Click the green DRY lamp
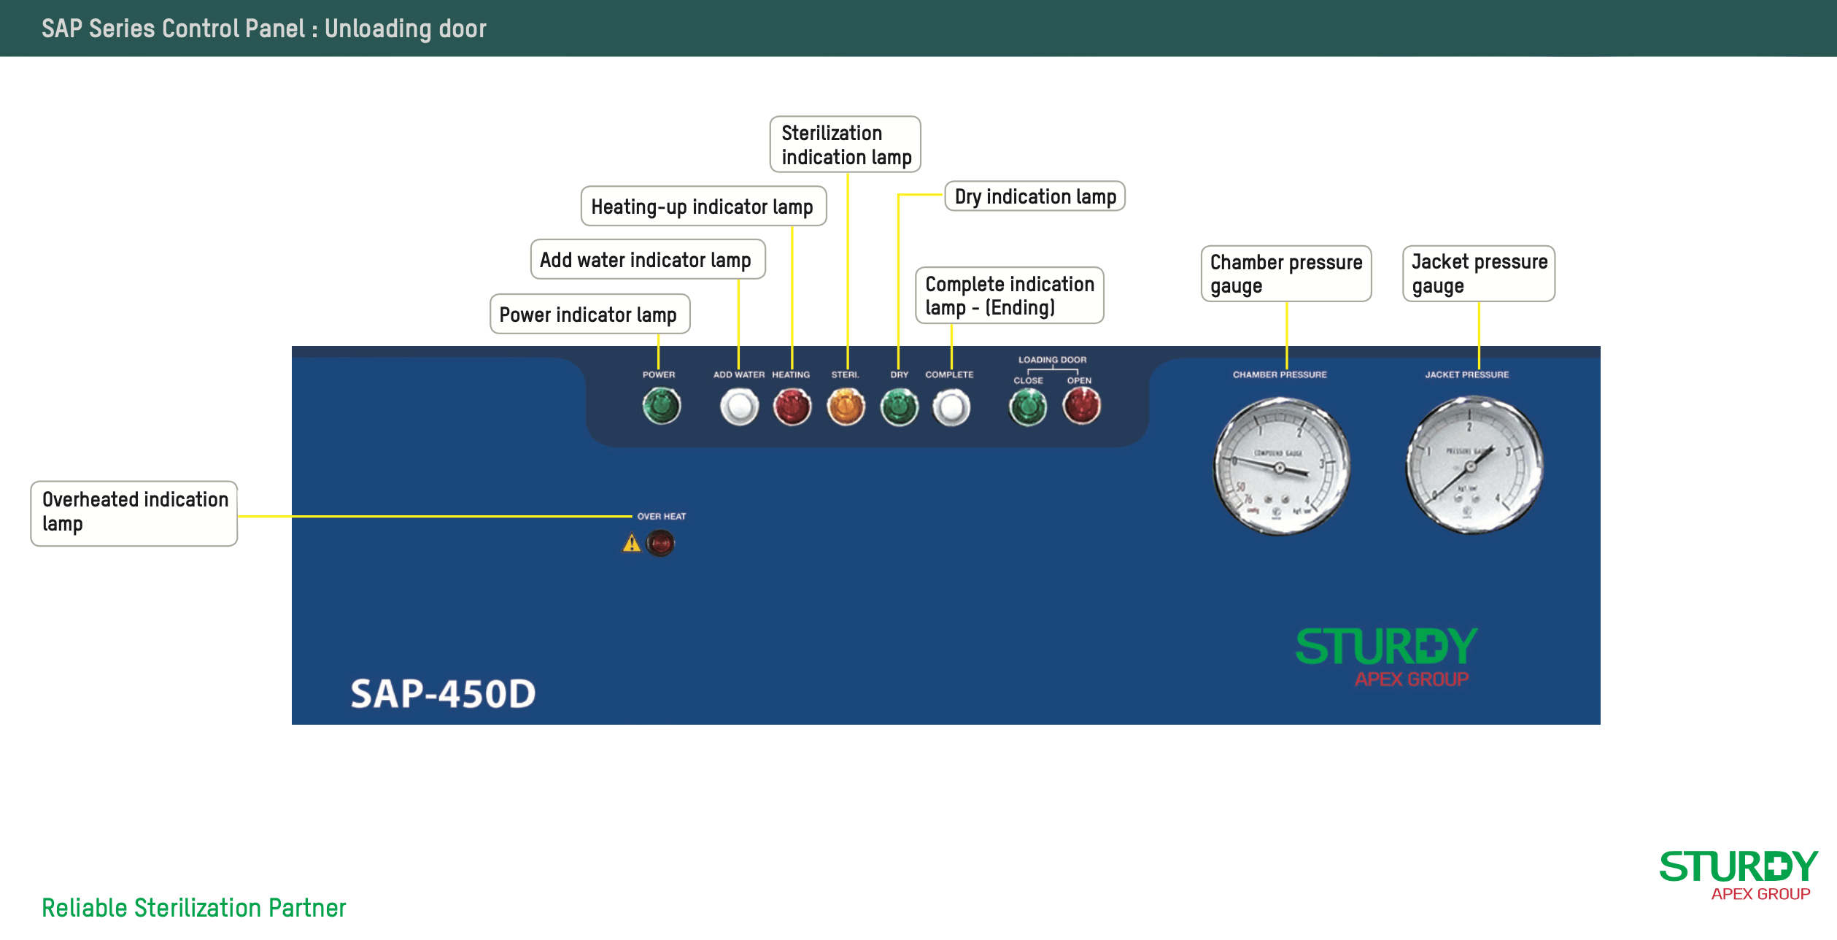This screenshot has height=940, width=1837. 899,407
